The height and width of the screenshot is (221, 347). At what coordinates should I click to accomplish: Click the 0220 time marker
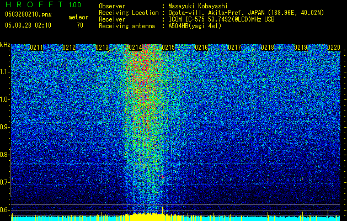[334, 48]
